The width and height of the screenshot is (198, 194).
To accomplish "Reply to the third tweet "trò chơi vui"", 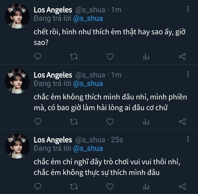I will pyautogui.click(x=38, y=187).
